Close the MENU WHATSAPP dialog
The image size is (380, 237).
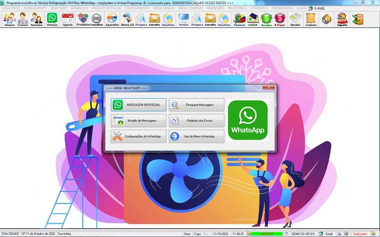268,87
